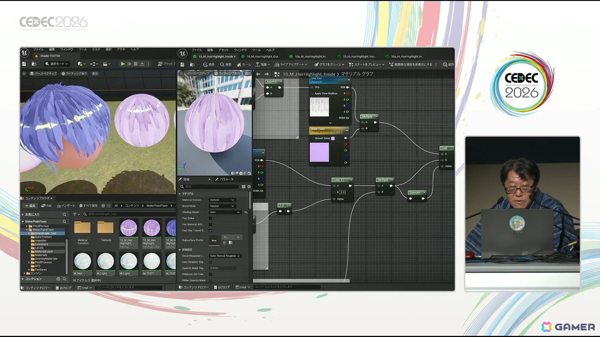This screenshot has height=337, width=600.
Task: Select Anisotropic_Hair folder in tree
Action: pos(45,233)
